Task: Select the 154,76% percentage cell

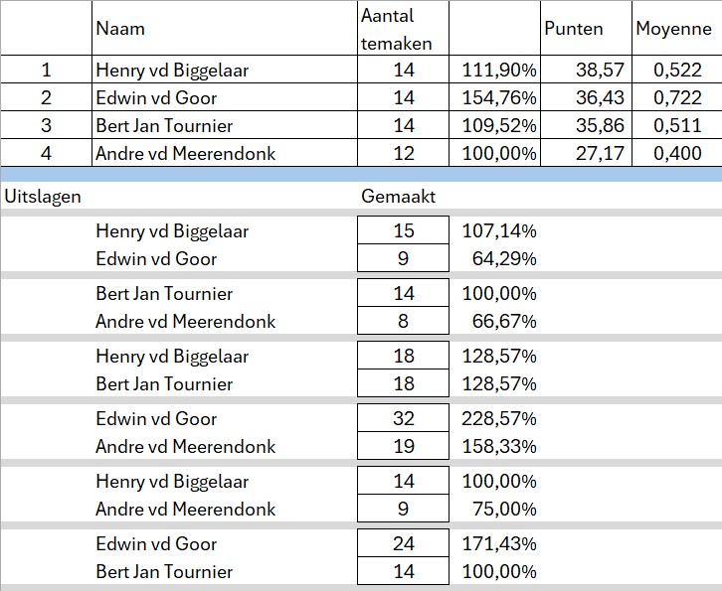Action: (x=494, y=97)
